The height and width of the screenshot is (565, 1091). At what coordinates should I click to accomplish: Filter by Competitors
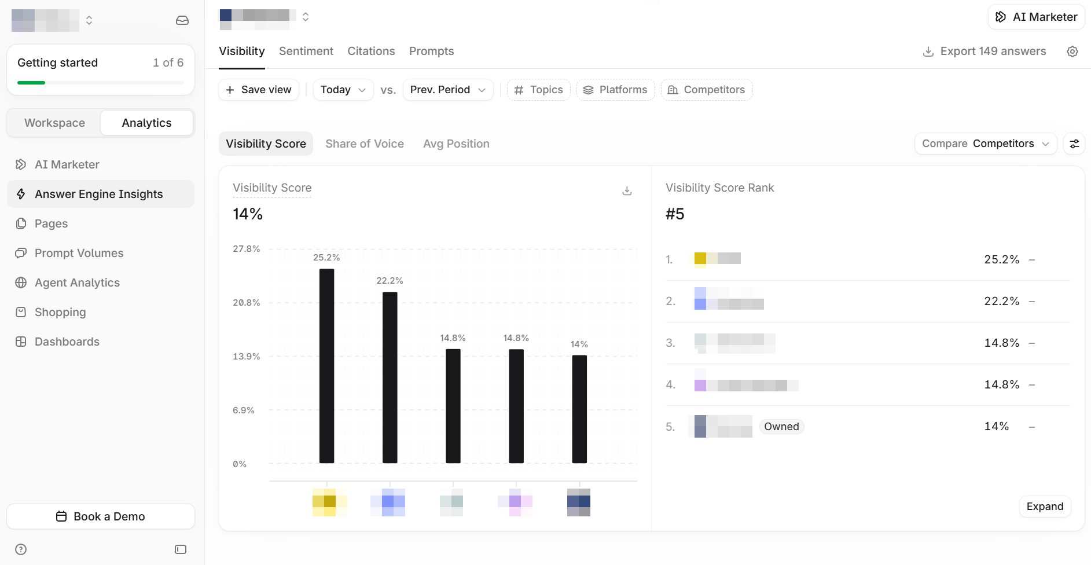tap(707, 90)
